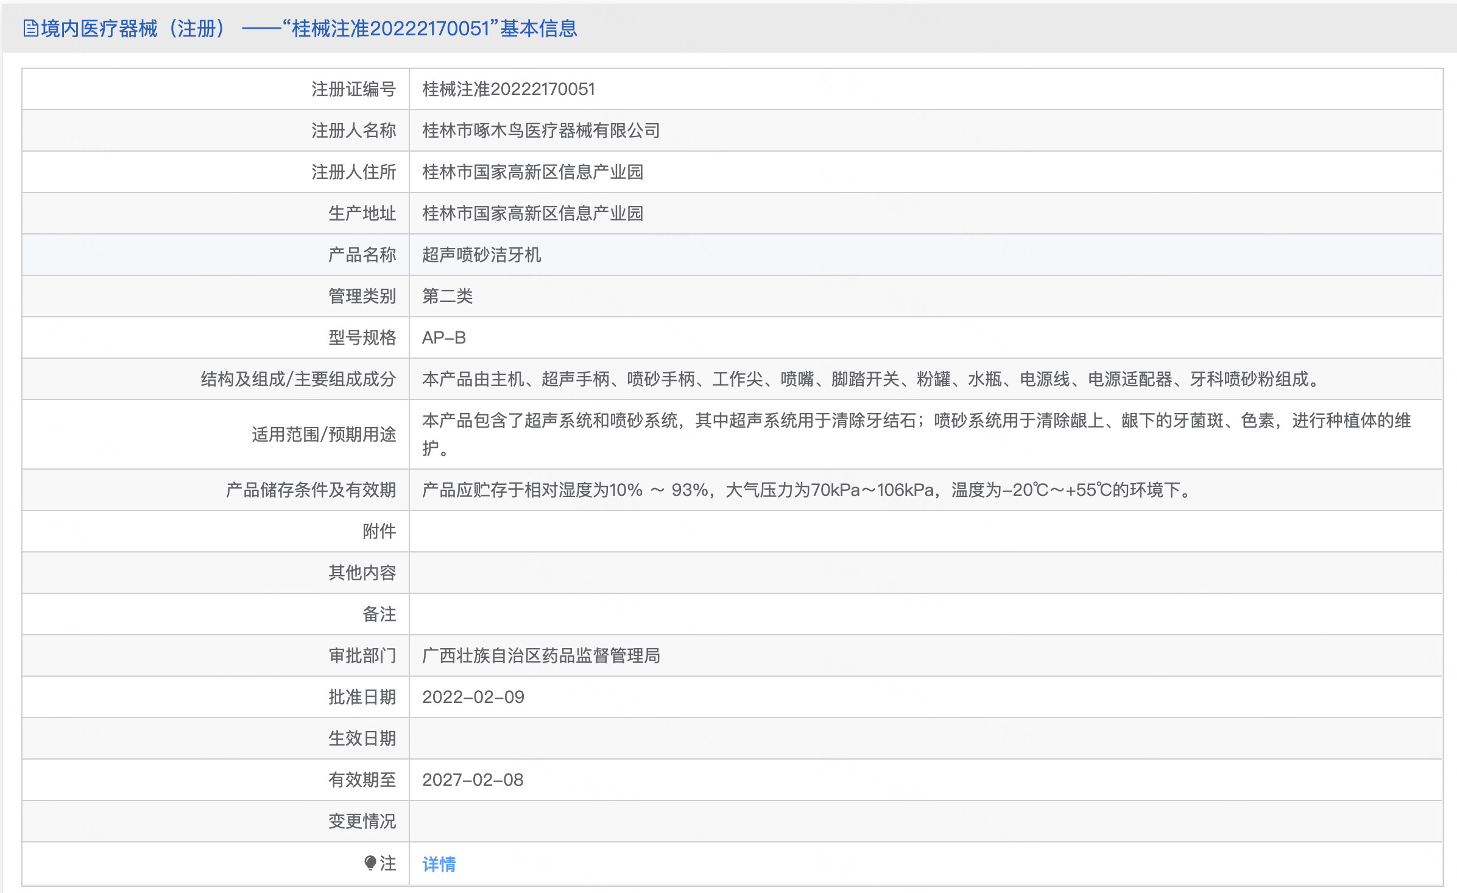Open the 详情 link
Image resolution: width=1457 pixels, height=893 pixels.
click(439, 864)
